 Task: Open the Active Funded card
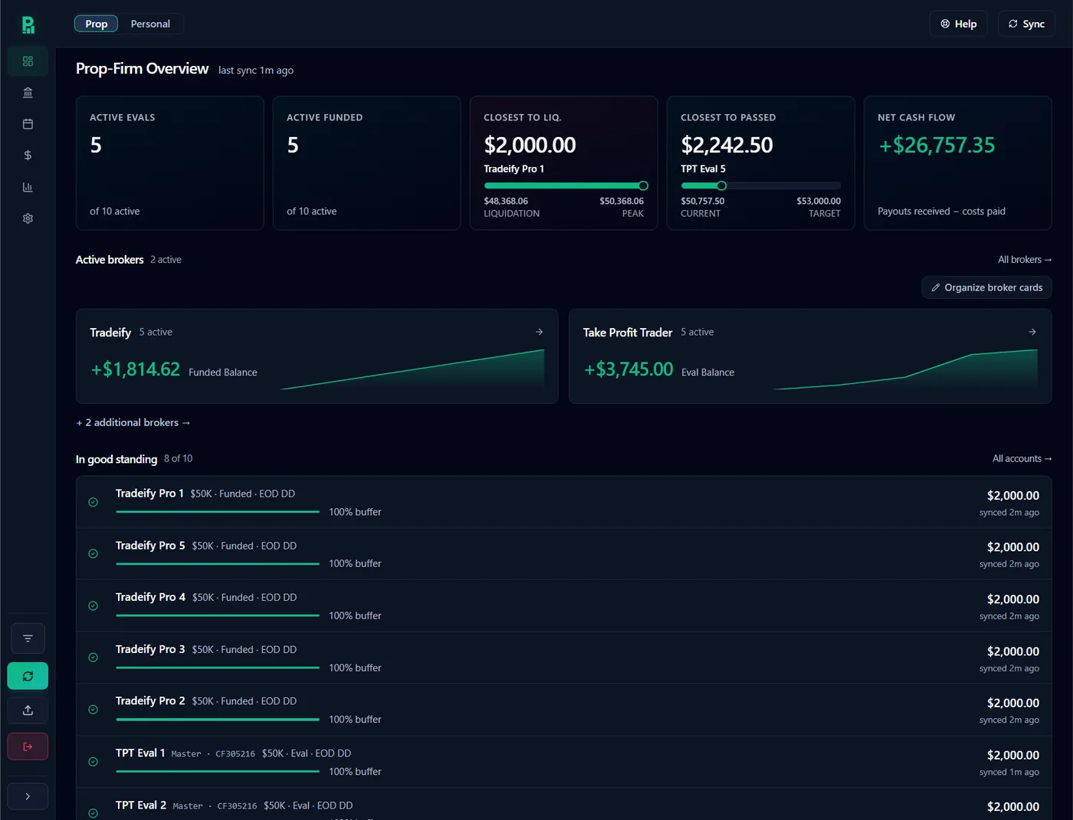click(367, 163)
